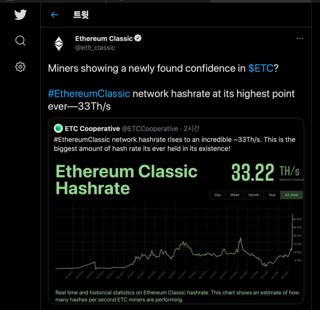Click the Twitter bird logo
The height and width of the screenshot is (310, 320).
point(20,14)
